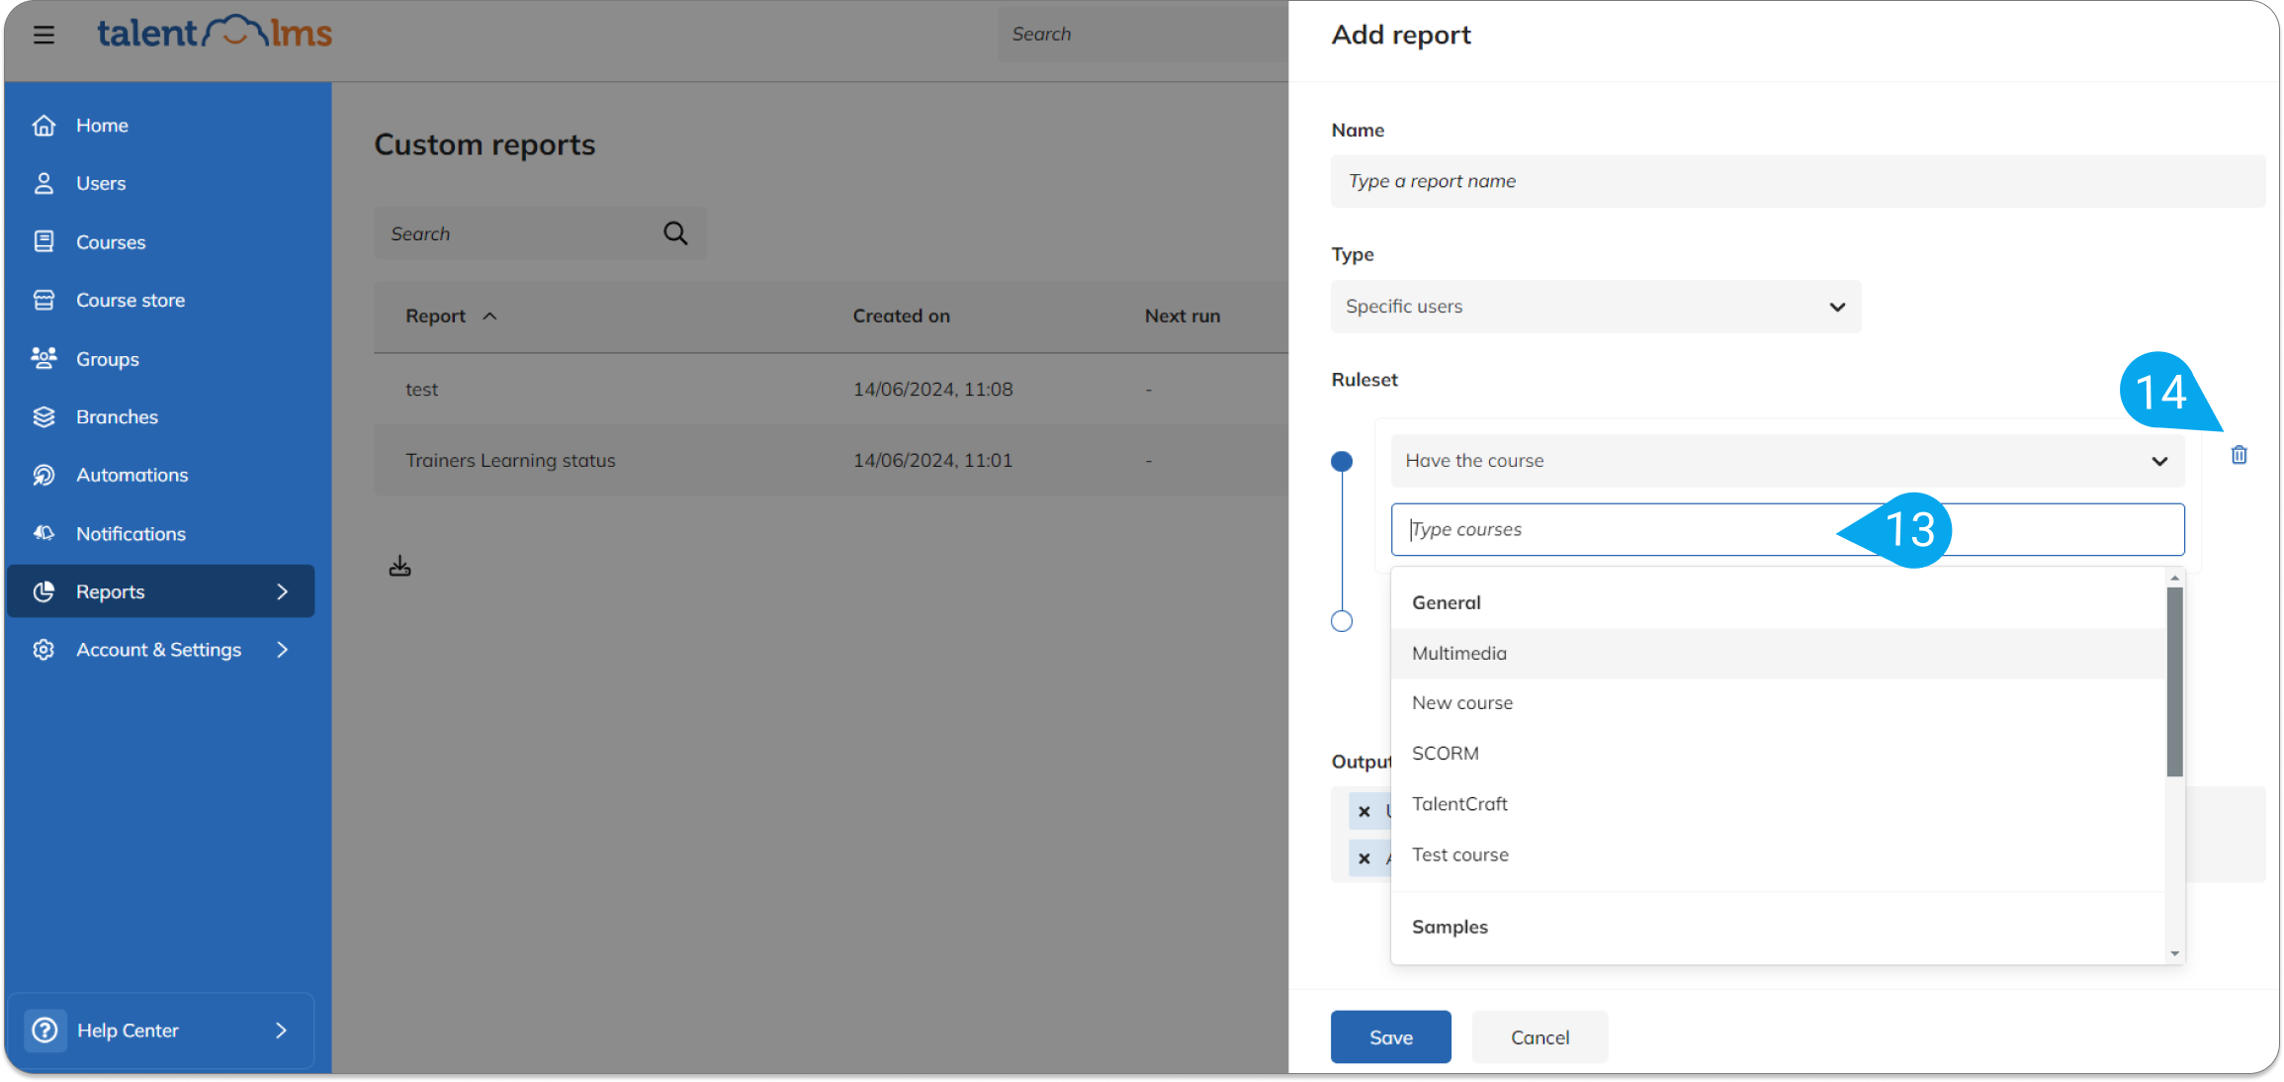Click the Notifications megaphone icon
The image size is (2284, 1082).
pyautogui.click(x=44, y=533)
